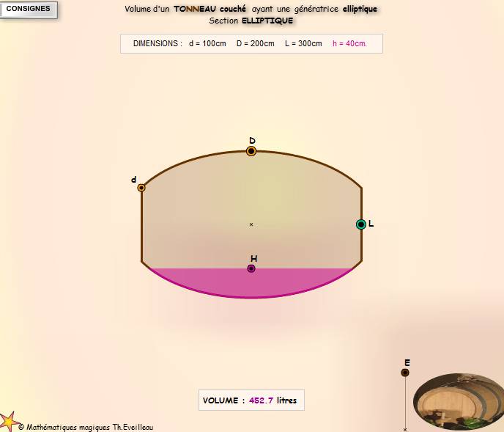Viewport: 504px width, 432px height.
Task: Select the green point L handle
Action: pyautogui.click(x=361, y=224)
